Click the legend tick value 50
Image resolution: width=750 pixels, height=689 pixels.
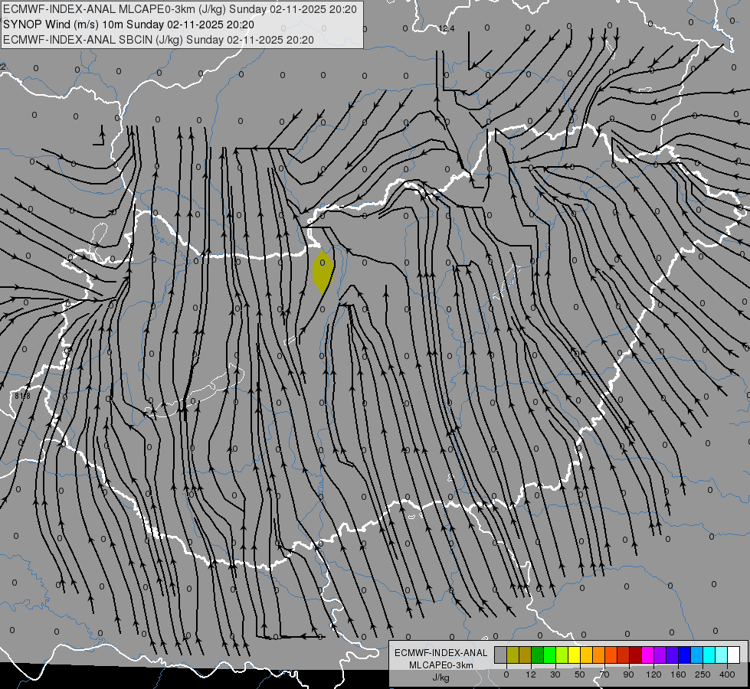click(580, 674)
